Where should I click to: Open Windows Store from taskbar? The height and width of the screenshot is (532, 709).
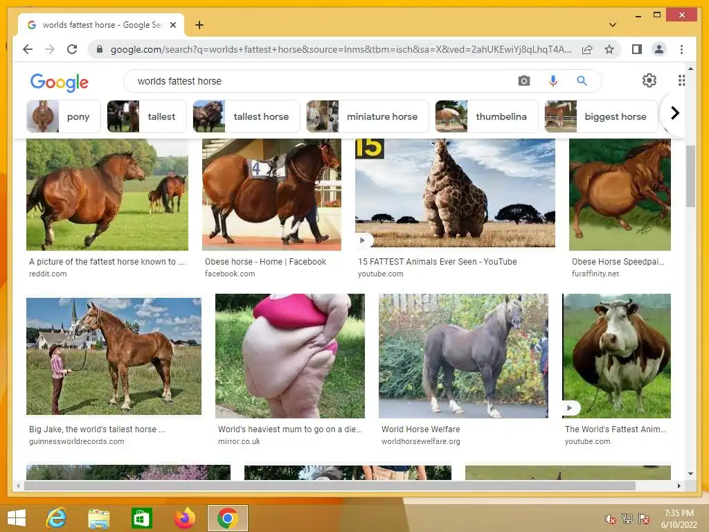click(141, 518)
